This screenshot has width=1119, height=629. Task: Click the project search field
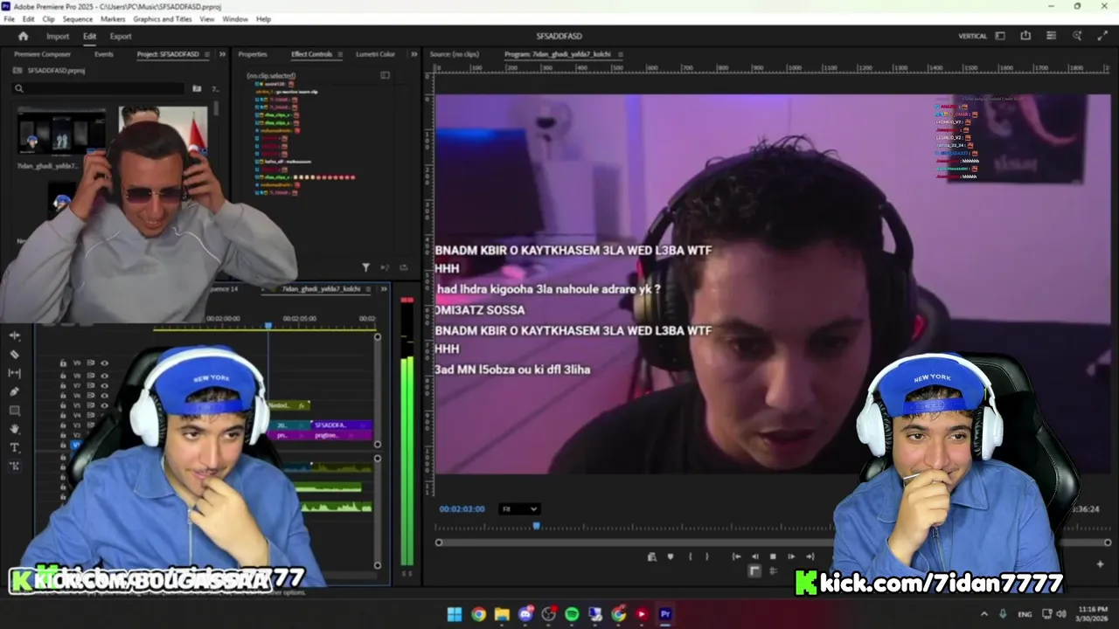coord(99,88)
